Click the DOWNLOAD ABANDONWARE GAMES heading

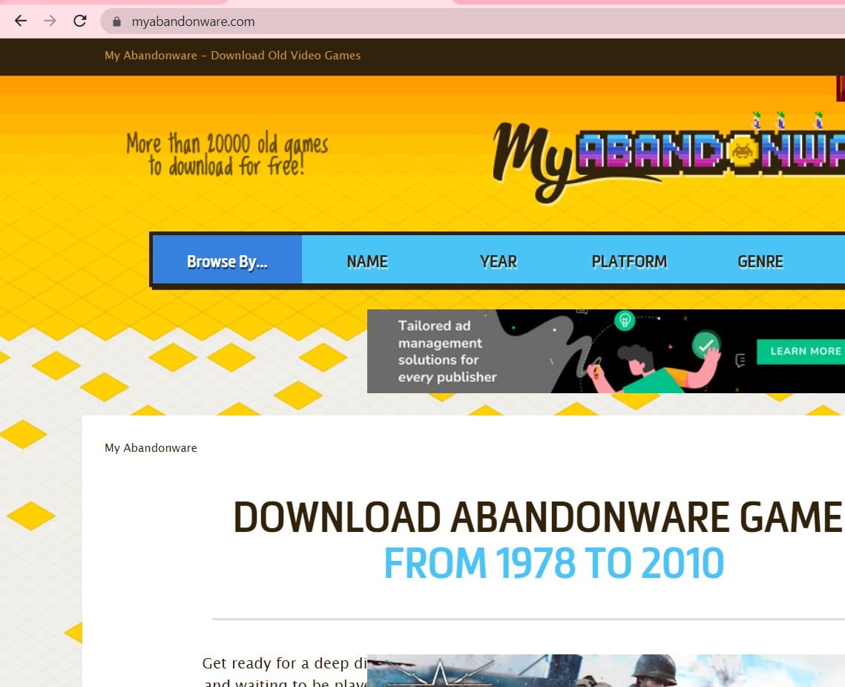[539, 516]
